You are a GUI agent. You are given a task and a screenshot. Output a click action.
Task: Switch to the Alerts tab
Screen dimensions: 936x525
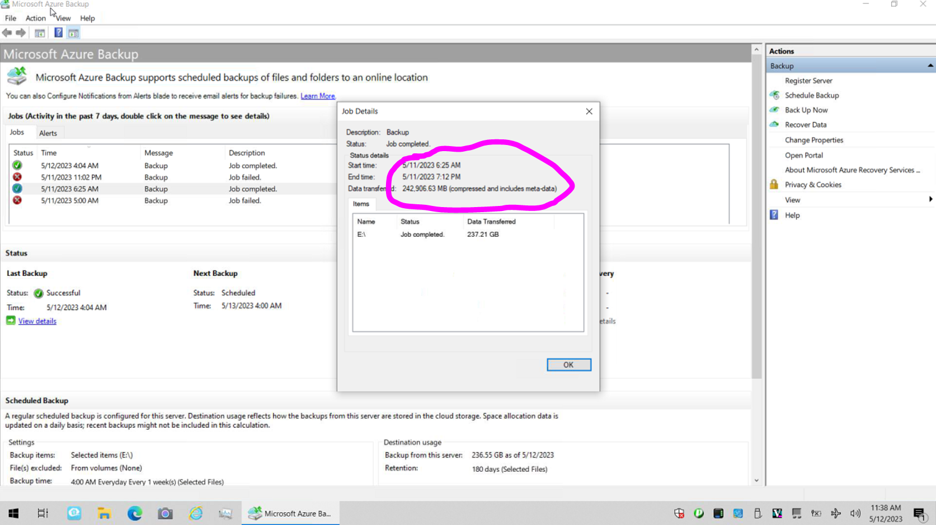[48, 133]
